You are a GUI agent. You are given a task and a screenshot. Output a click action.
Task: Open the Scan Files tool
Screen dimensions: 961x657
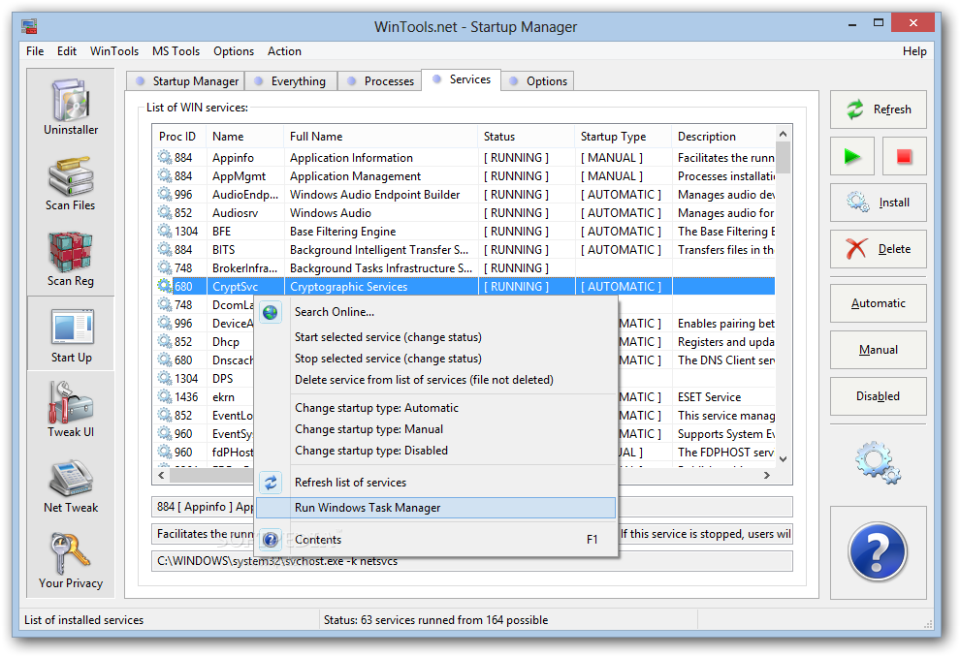71,183
